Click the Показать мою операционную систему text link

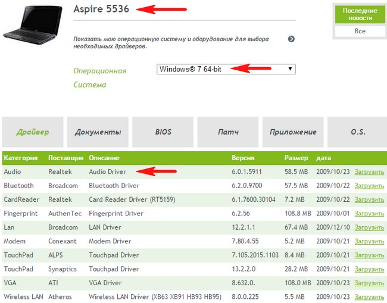point(171,42)
